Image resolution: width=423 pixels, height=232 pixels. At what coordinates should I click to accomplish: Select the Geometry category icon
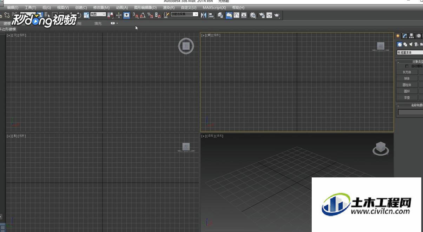(x=399, y=44)
